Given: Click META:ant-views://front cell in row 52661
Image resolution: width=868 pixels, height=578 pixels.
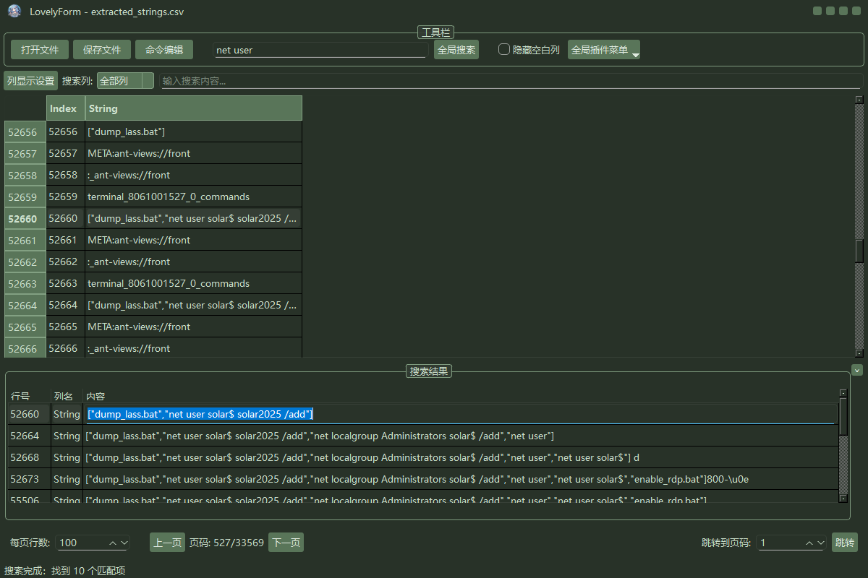Looking at the screenshot, I should click(x=193, y=240).
